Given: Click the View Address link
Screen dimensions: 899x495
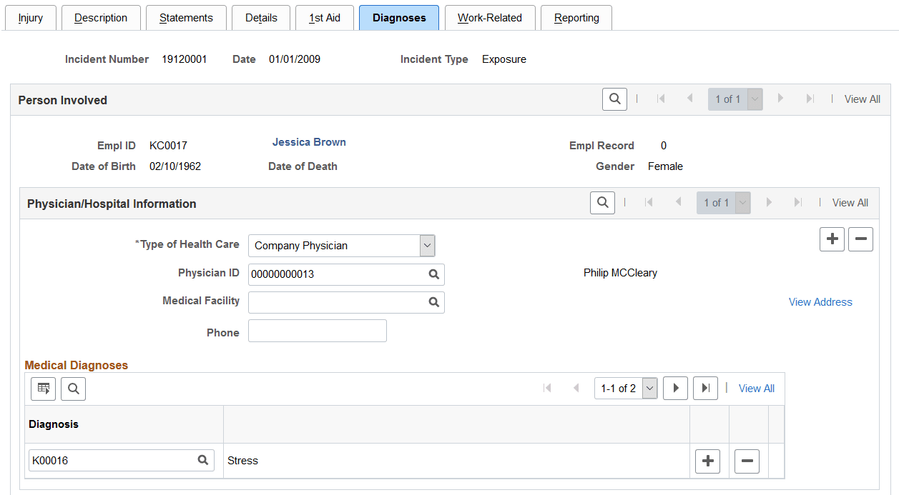Looking at the screenshot, I should pos(820,301).
